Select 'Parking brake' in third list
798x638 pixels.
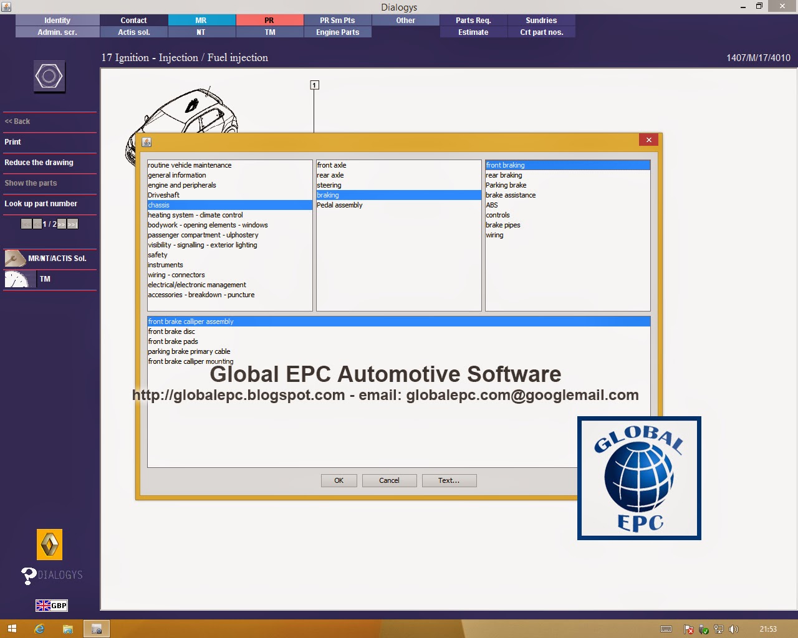pos(568,185)
